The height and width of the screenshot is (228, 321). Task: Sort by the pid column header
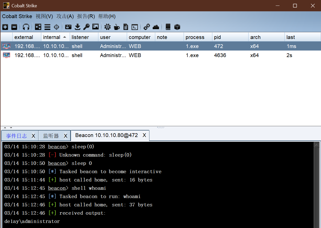coord(230,37)
